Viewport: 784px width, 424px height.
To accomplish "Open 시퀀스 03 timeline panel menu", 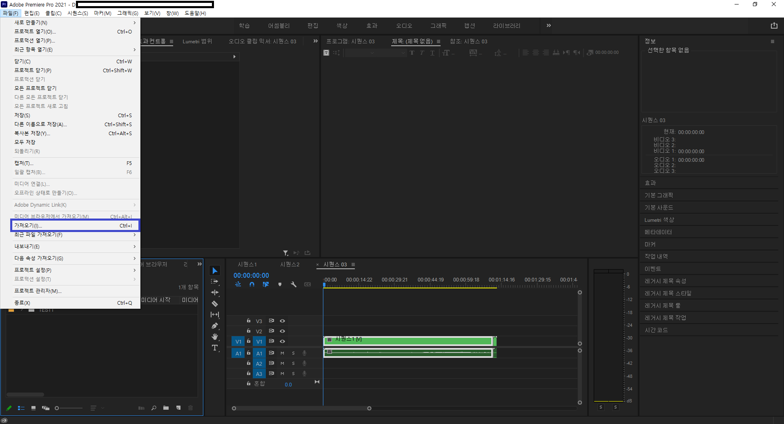I will click(353, 265).
